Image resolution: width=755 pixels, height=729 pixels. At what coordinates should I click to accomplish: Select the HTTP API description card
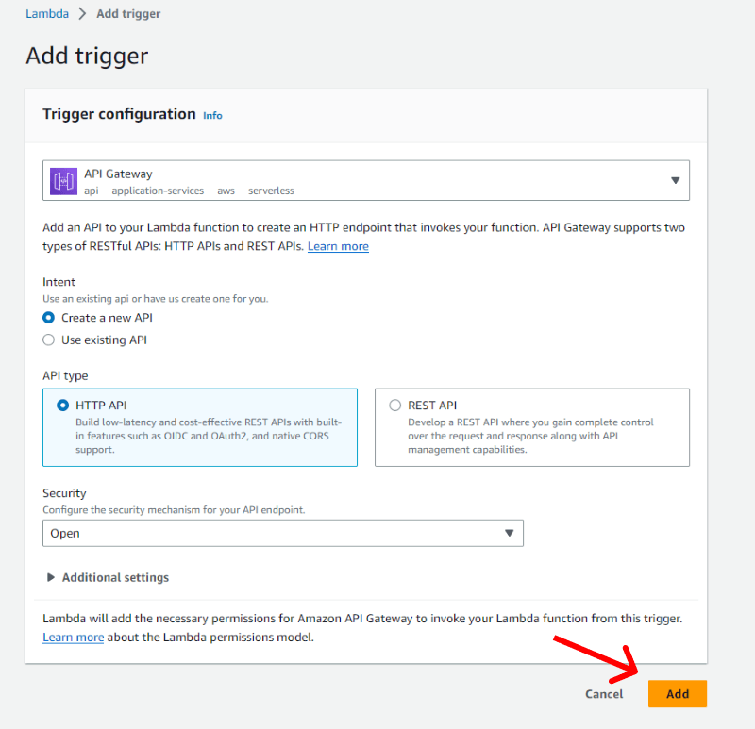click(x=199, y=427)
